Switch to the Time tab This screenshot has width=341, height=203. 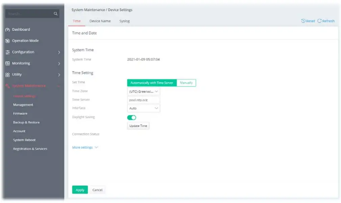[77, 21]
